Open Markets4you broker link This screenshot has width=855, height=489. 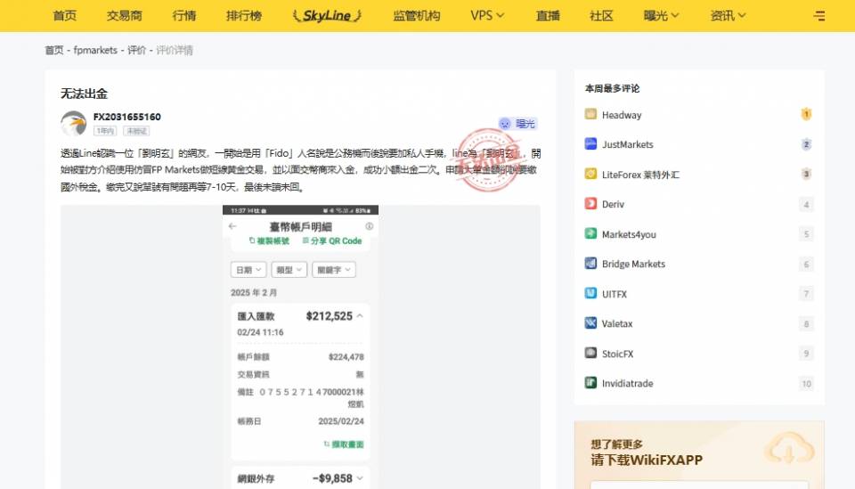pyautogui.click(x=629, y=234)
